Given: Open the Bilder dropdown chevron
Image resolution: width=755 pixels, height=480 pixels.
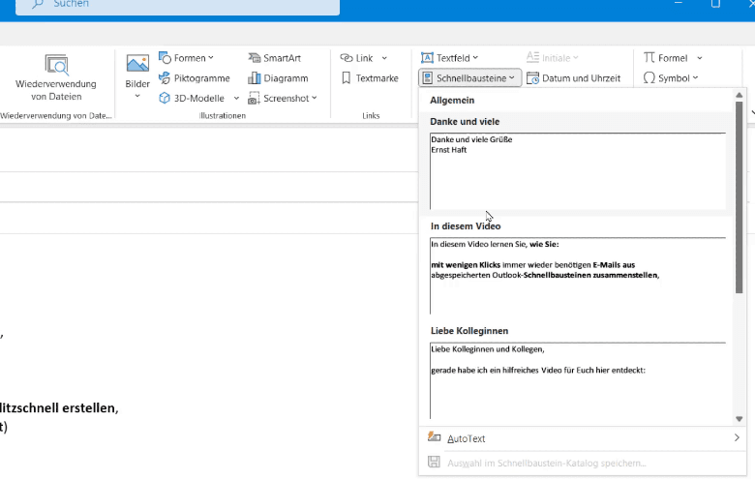Looking at the screenshot, I should tap(137, 96).
